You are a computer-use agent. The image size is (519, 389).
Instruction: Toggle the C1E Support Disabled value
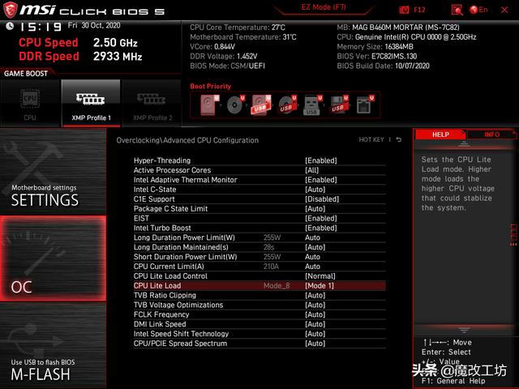pyautogui.click(x=321, y=199)
